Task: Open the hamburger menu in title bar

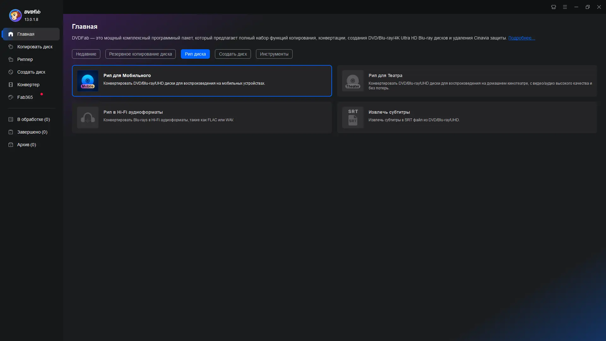Action: click(x=565, y=7)
